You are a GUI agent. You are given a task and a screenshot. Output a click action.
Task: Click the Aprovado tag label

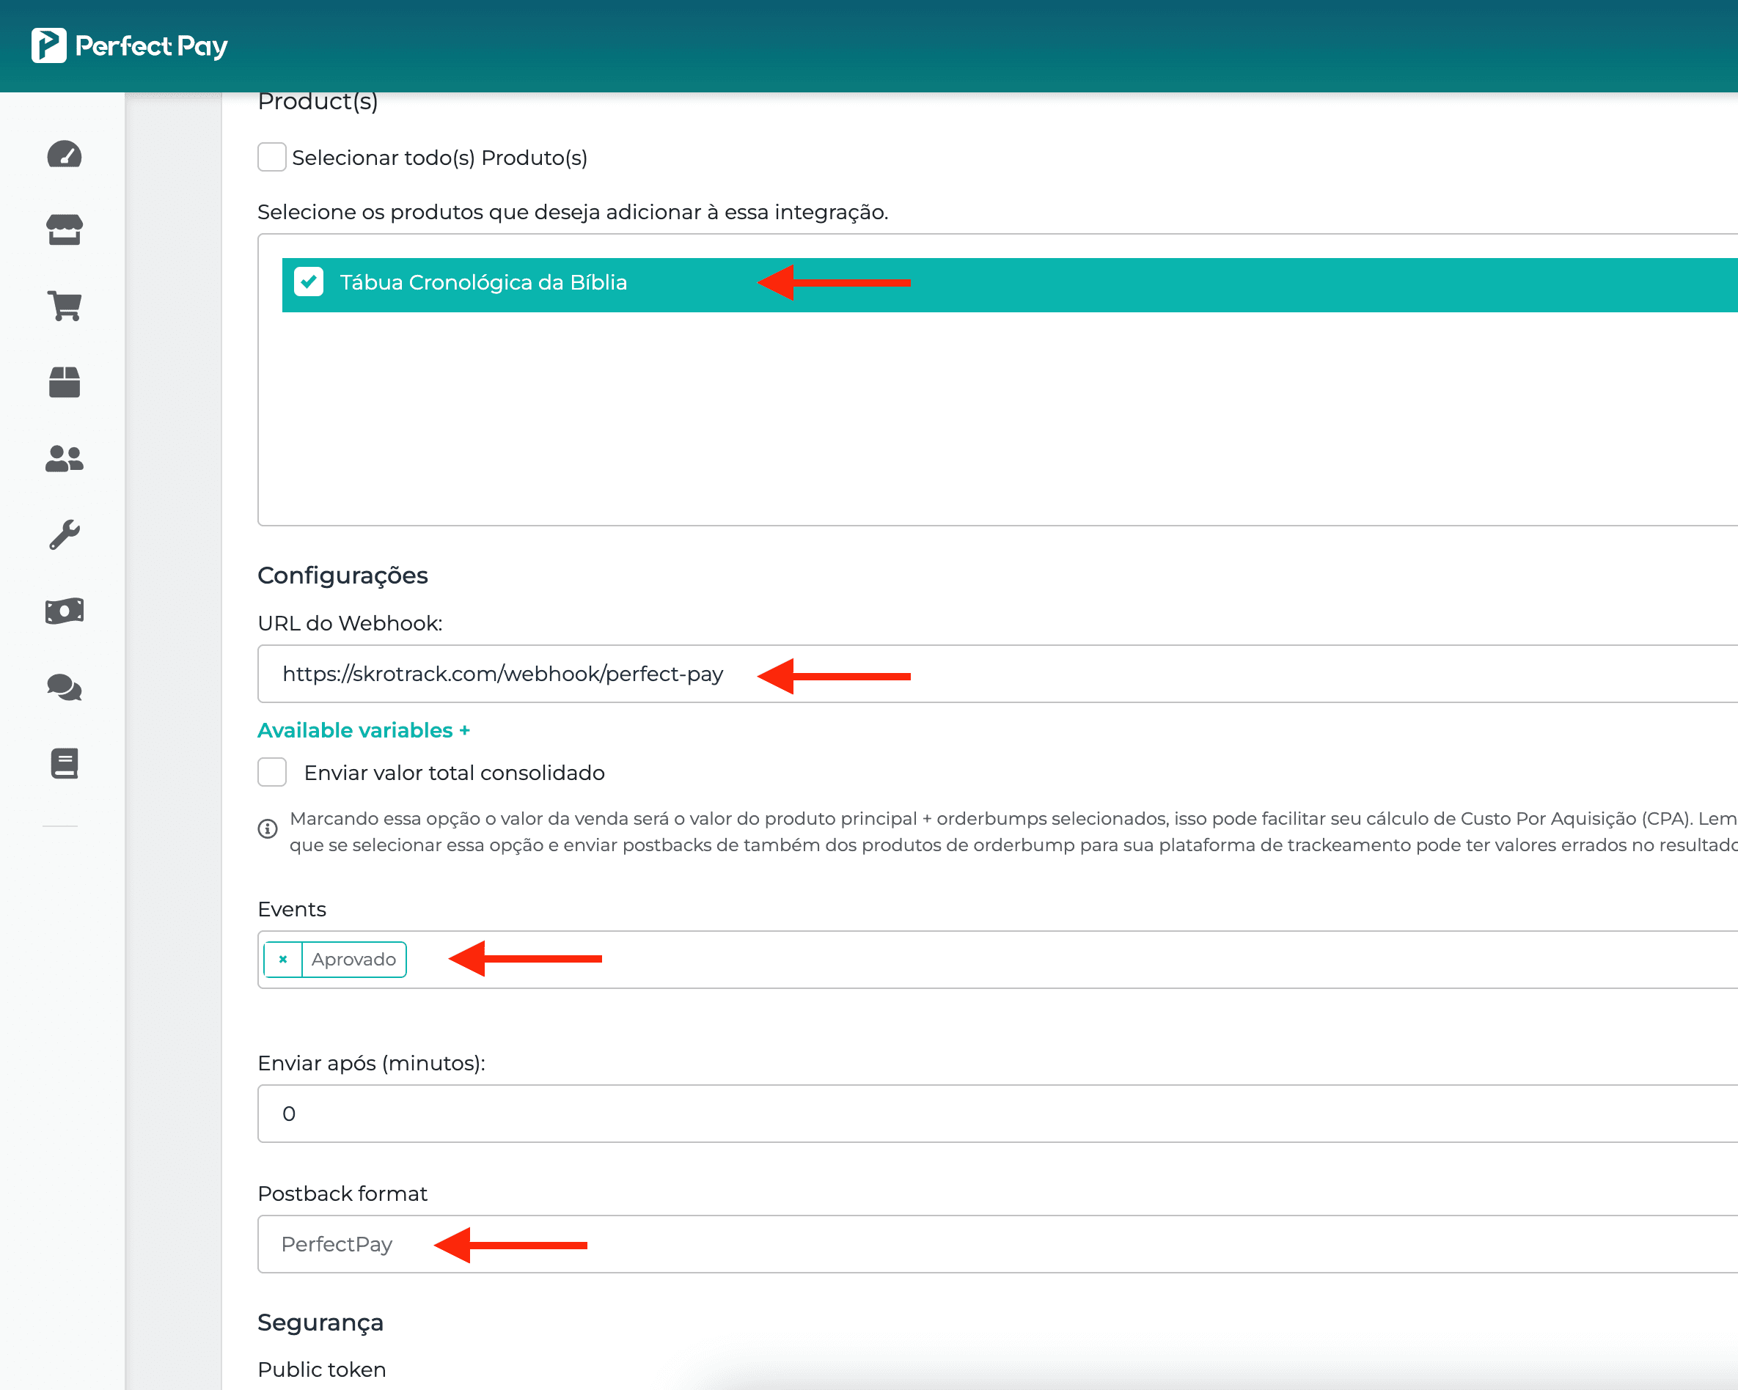(x=354, y=959)
